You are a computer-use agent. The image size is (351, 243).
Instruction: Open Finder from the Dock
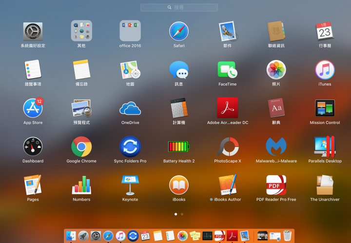click(x=71, y=236)
